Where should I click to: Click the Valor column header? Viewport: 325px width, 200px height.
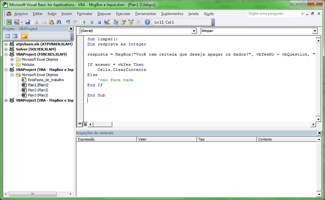coord(167,139)
